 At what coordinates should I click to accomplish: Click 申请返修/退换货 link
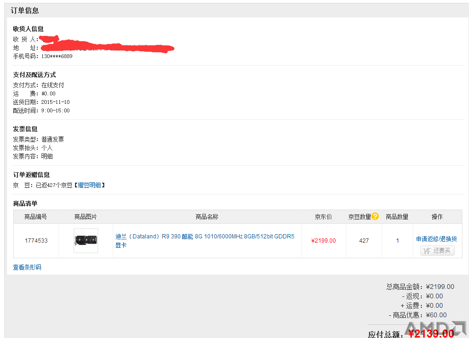[x=436, y=239]
